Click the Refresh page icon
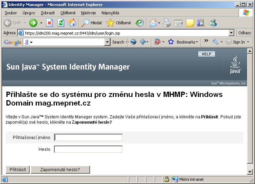 [61, 23]
